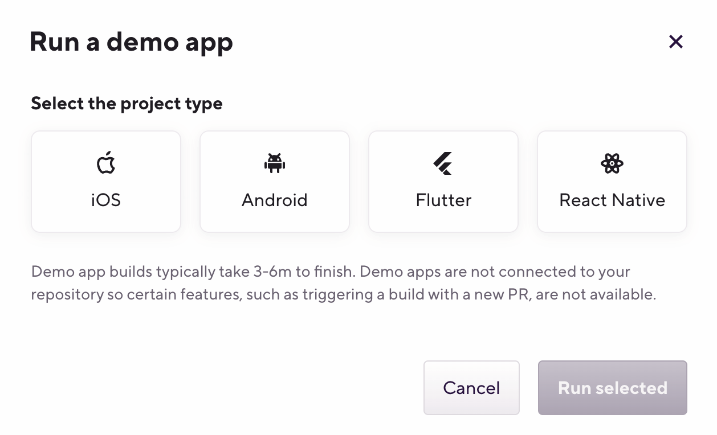Click the dark X in the dialog corner
The width and height of the screenshot is (717, 435).
675,42
